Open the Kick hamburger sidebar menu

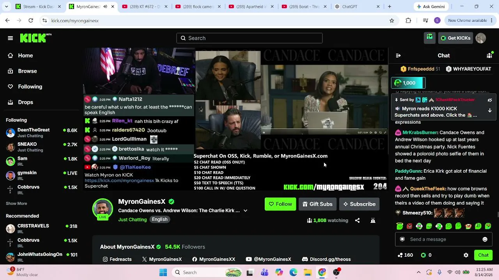pyautogui.click(x=11, y=38)
